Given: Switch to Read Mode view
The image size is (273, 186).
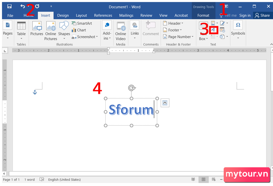Looking at the screenshot, I should point(193,179).
